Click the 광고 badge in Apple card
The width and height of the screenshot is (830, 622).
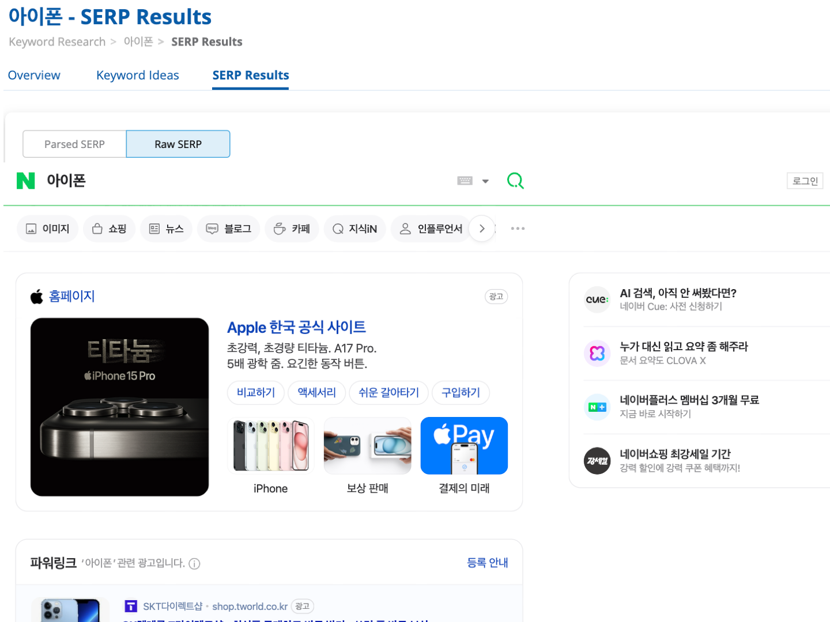(496, 297)
